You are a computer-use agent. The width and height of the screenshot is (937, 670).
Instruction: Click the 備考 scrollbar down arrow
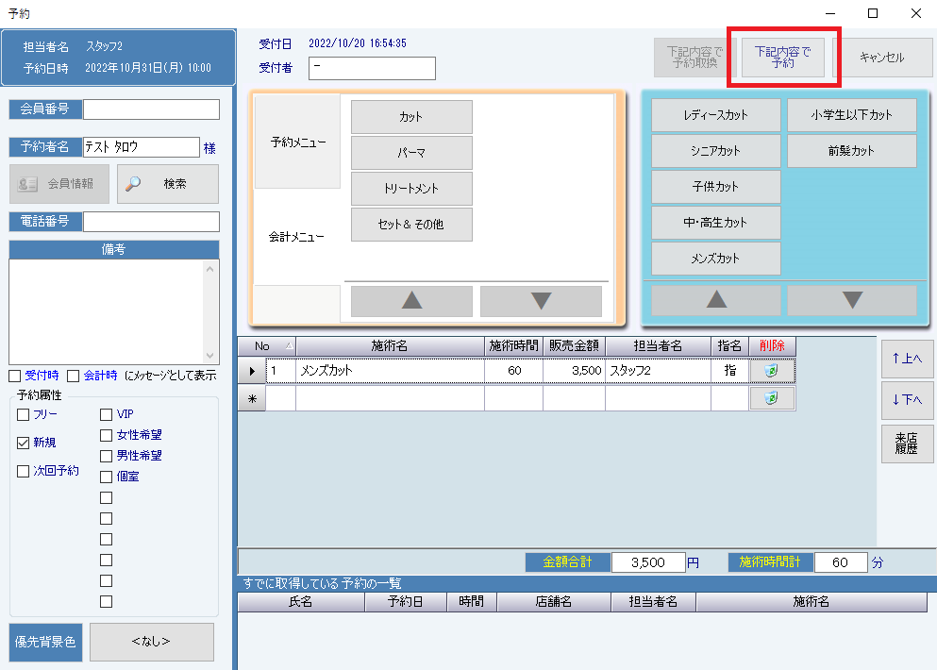point(210,354)
